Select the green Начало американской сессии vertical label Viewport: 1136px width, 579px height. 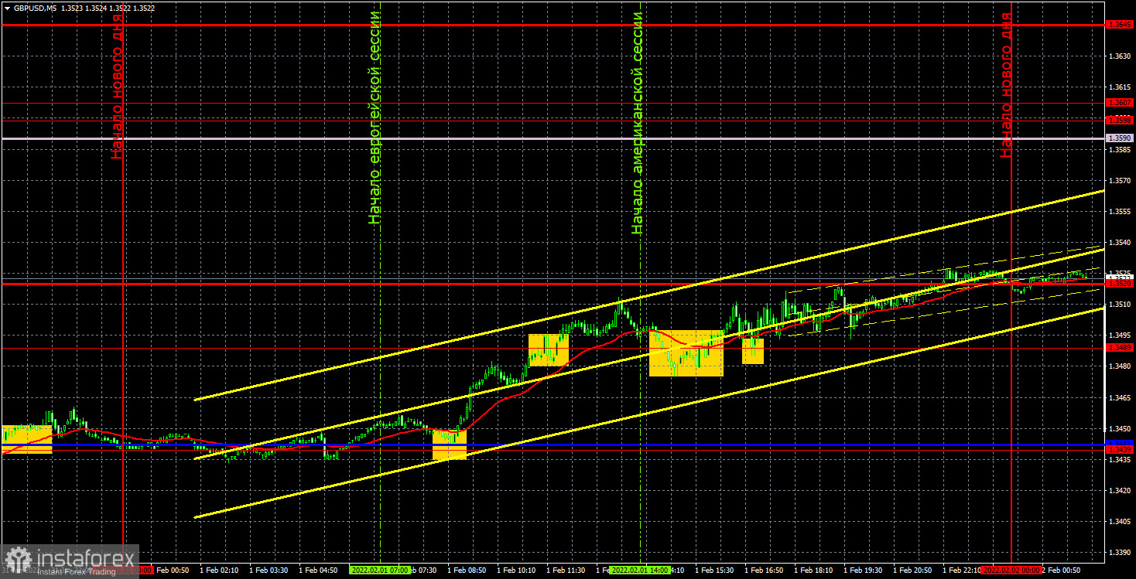tap(638, 122)
